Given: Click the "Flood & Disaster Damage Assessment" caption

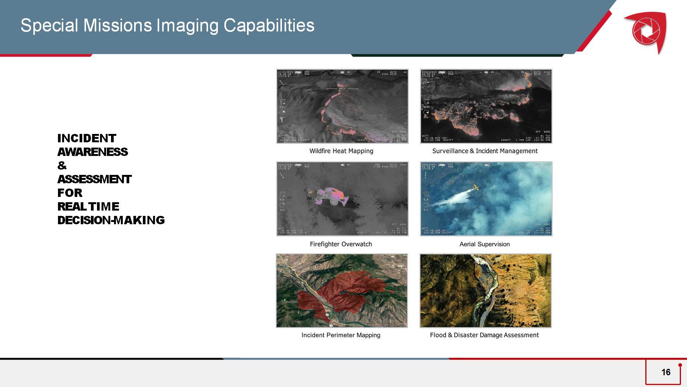Looking at the screenshot, I should 484,335.
